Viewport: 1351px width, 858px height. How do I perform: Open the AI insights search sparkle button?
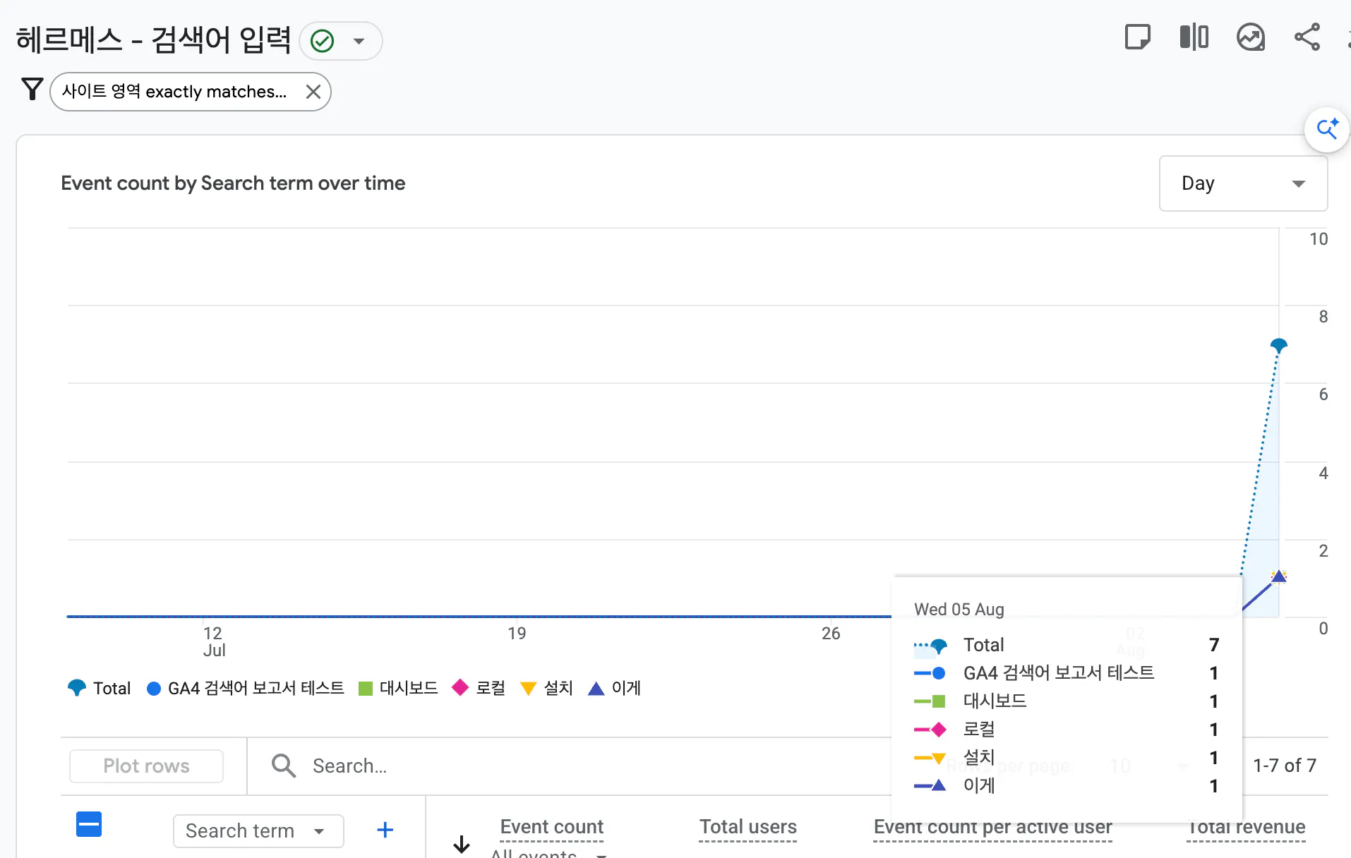1327,130
